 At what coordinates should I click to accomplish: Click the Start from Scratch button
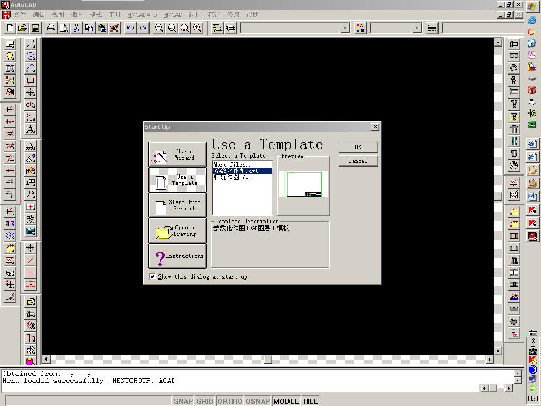click(x=178, y=205)
